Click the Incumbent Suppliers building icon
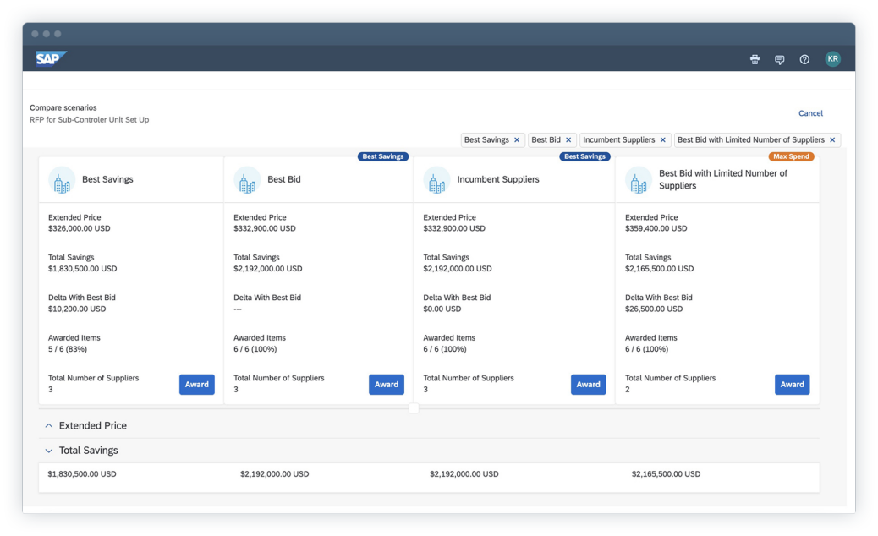The image size is (878, 536). click(436, 180)
